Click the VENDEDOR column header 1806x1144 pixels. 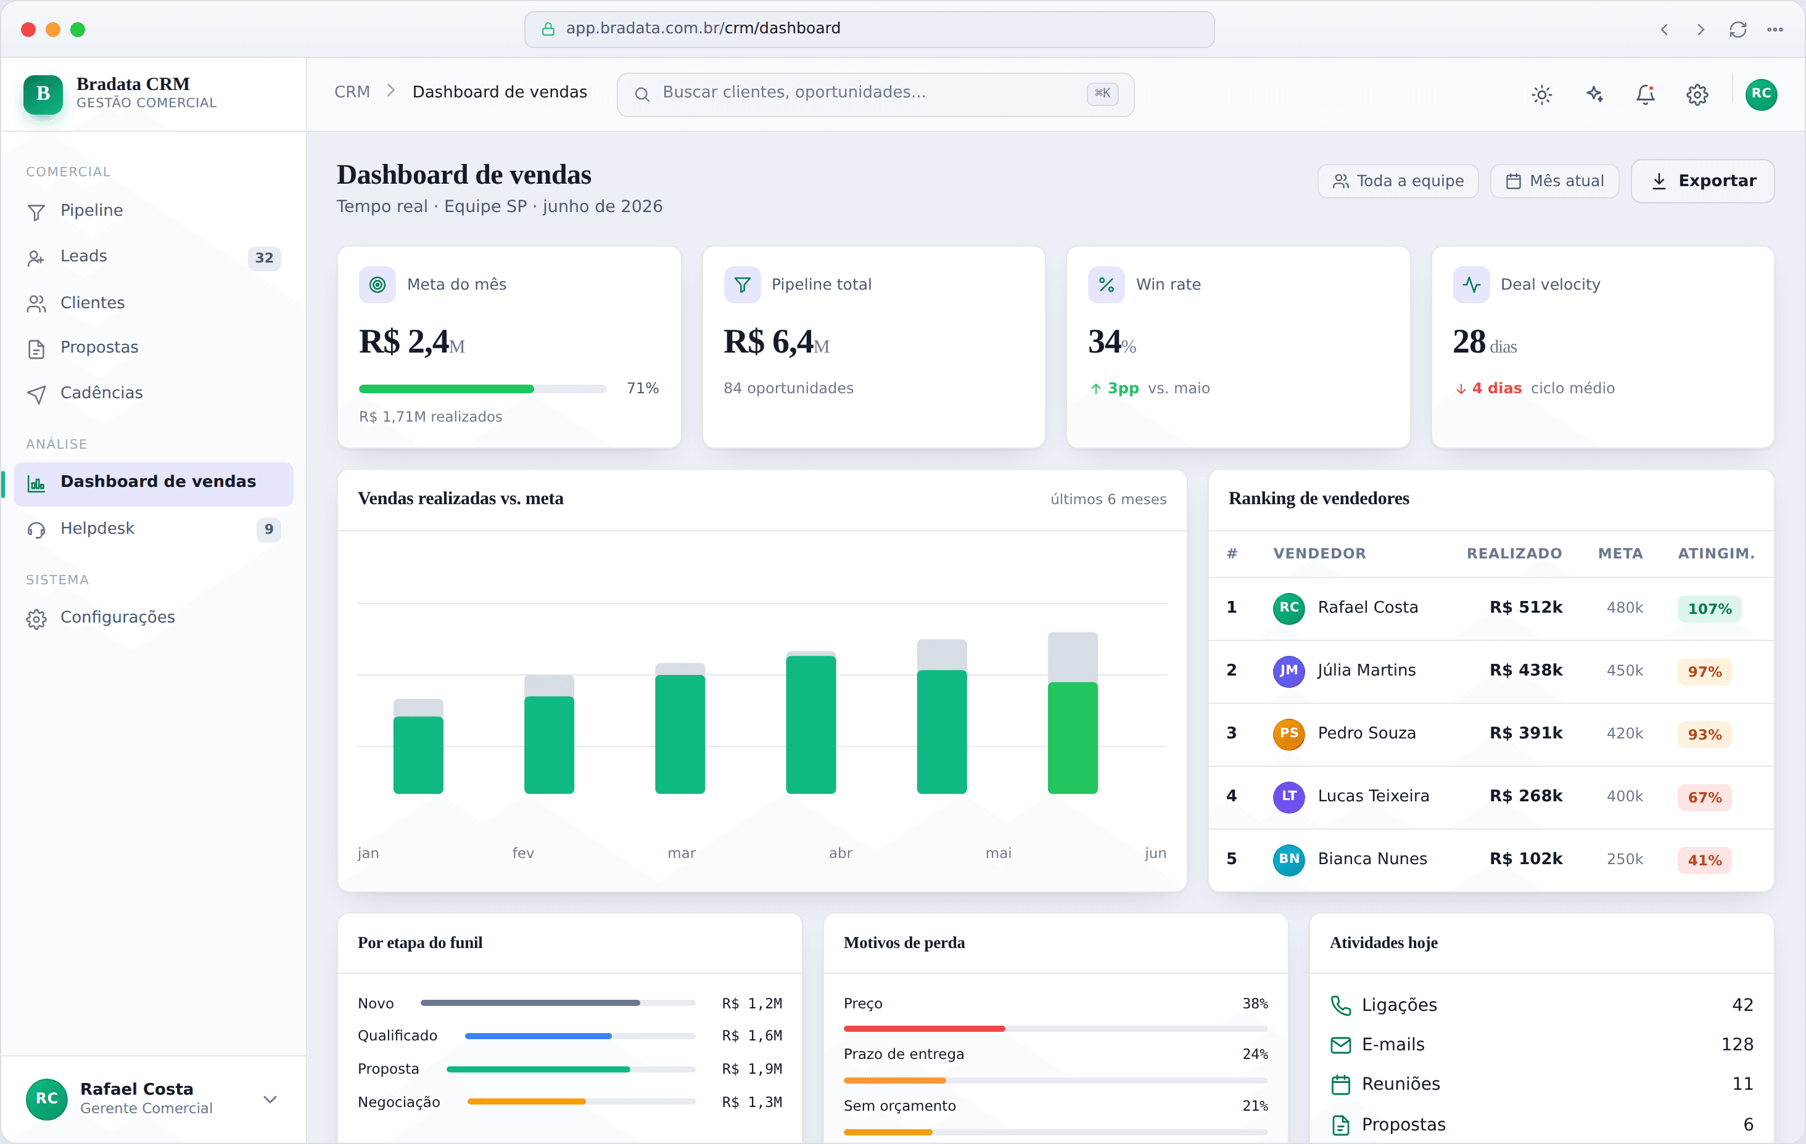(x=1319, y=554)
